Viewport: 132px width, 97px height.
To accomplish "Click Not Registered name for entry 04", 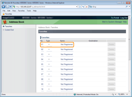I will click(67, 59).
